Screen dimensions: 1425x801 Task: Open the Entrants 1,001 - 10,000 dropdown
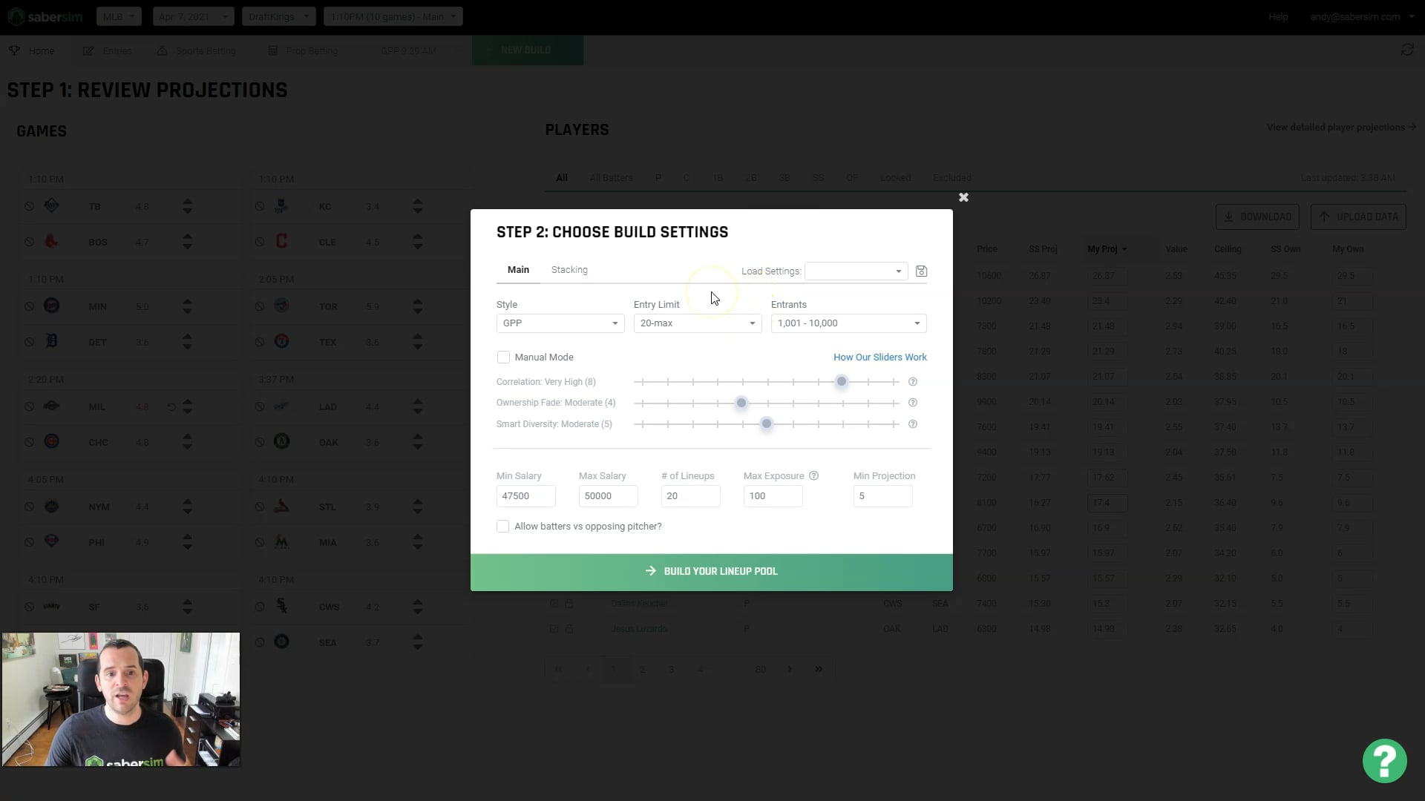click(848, 323)
